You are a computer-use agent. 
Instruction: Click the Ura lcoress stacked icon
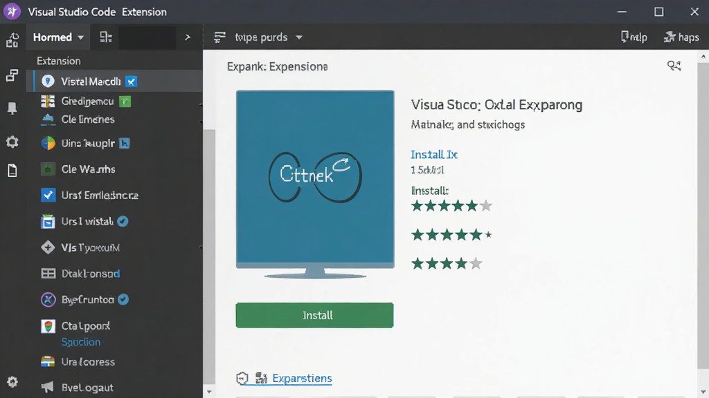click(48, 362)
